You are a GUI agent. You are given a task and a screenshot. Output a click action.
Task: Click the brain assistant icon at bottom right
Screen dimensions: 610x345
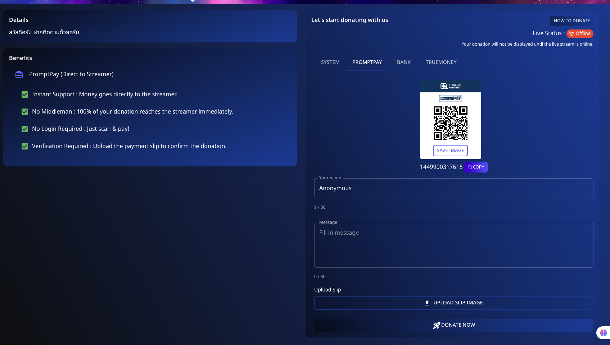(604, 333)
